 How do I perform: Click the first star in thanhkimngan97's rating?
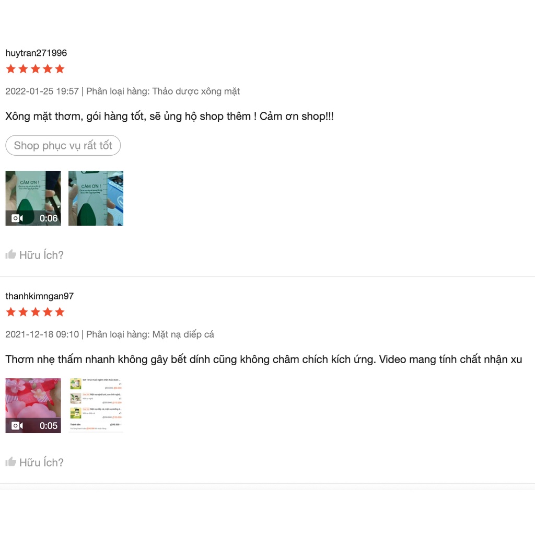[x=11, y=312]
